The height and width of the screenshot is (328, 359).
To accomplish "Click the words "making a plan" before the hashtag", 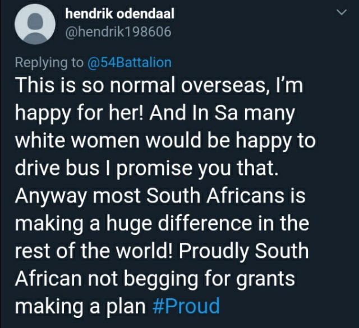I will coord(80,306).
